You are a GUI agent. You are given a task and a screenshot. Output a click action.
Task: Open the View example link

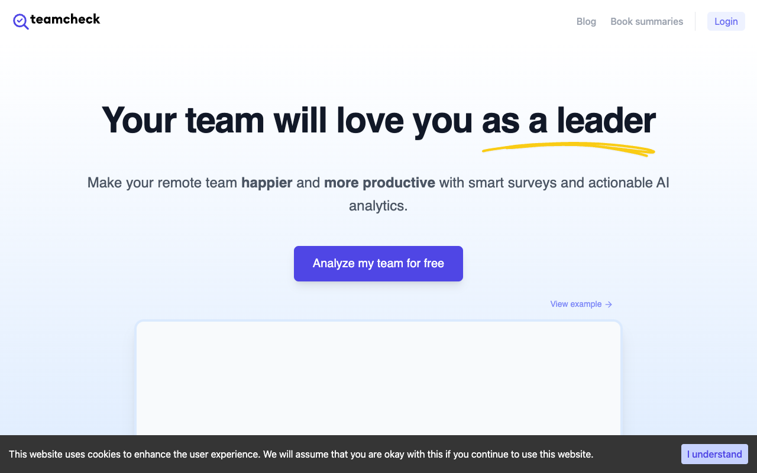[581, 304]
